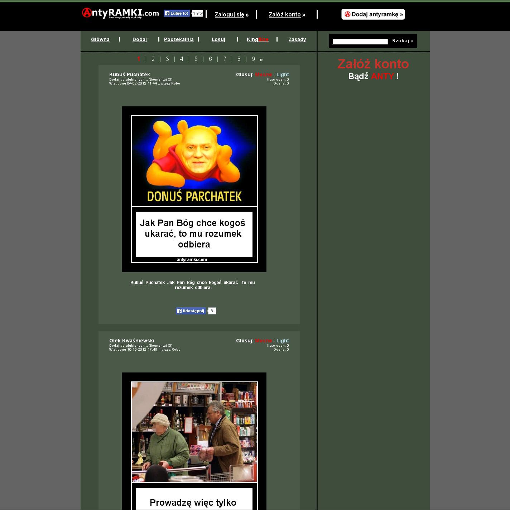510x510 pixels.
Task: Click the AntyRAMKI.com site logo
Action: 120,14
